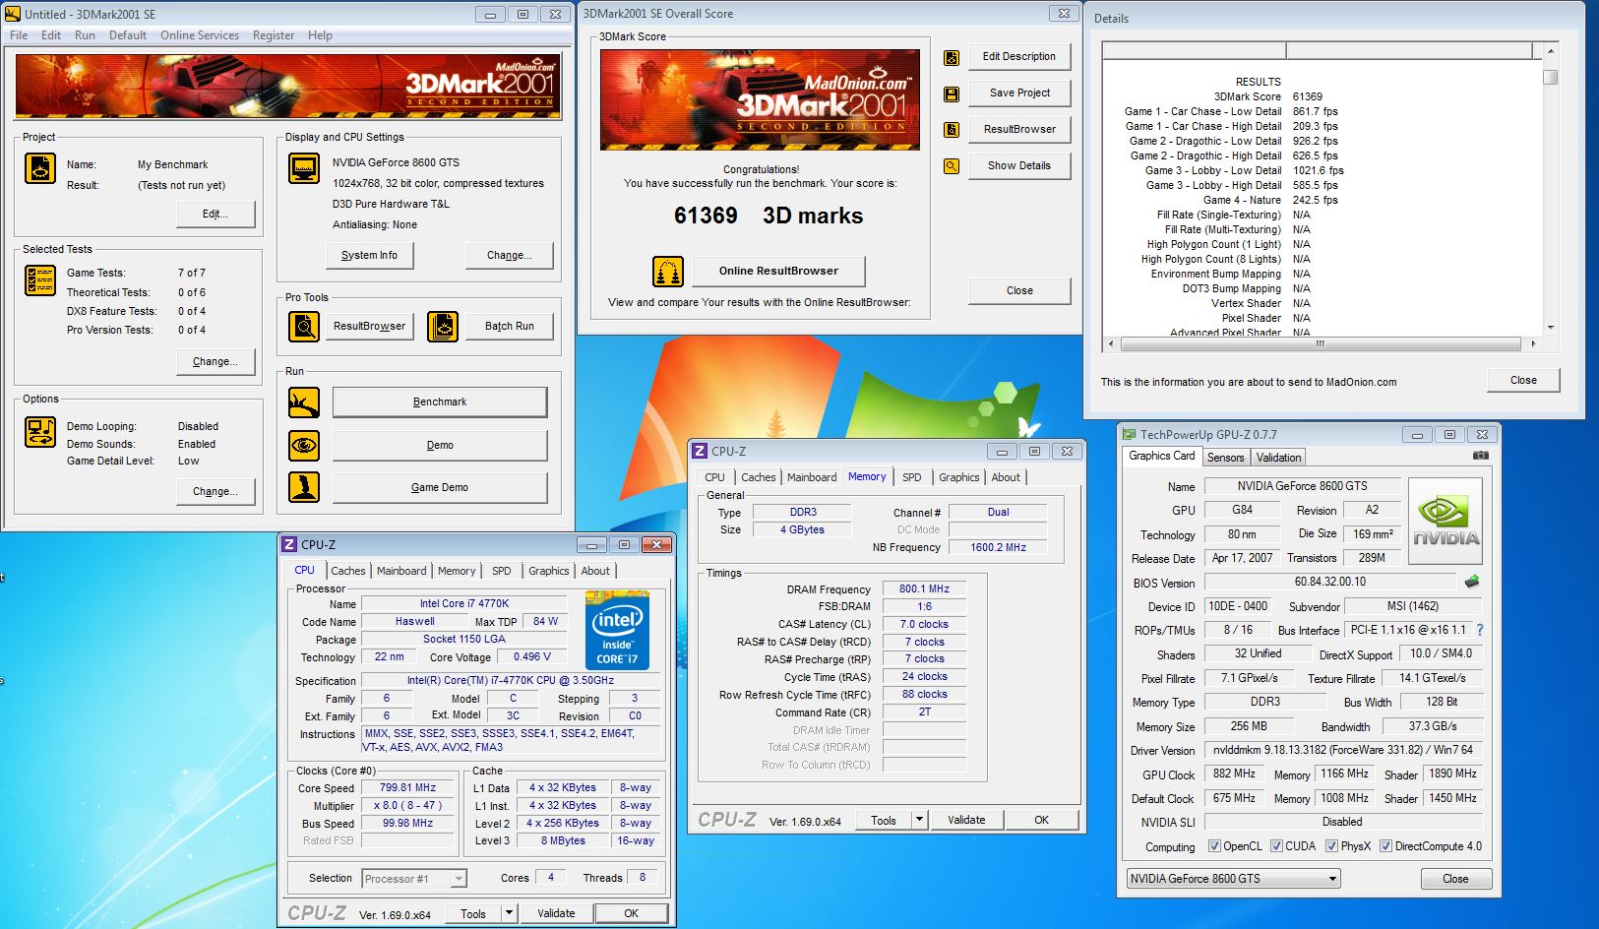Click the Core Speed value field in CPU-Z
The width and height of the screenshot is (1599, 929).
[x=407, y=788]
